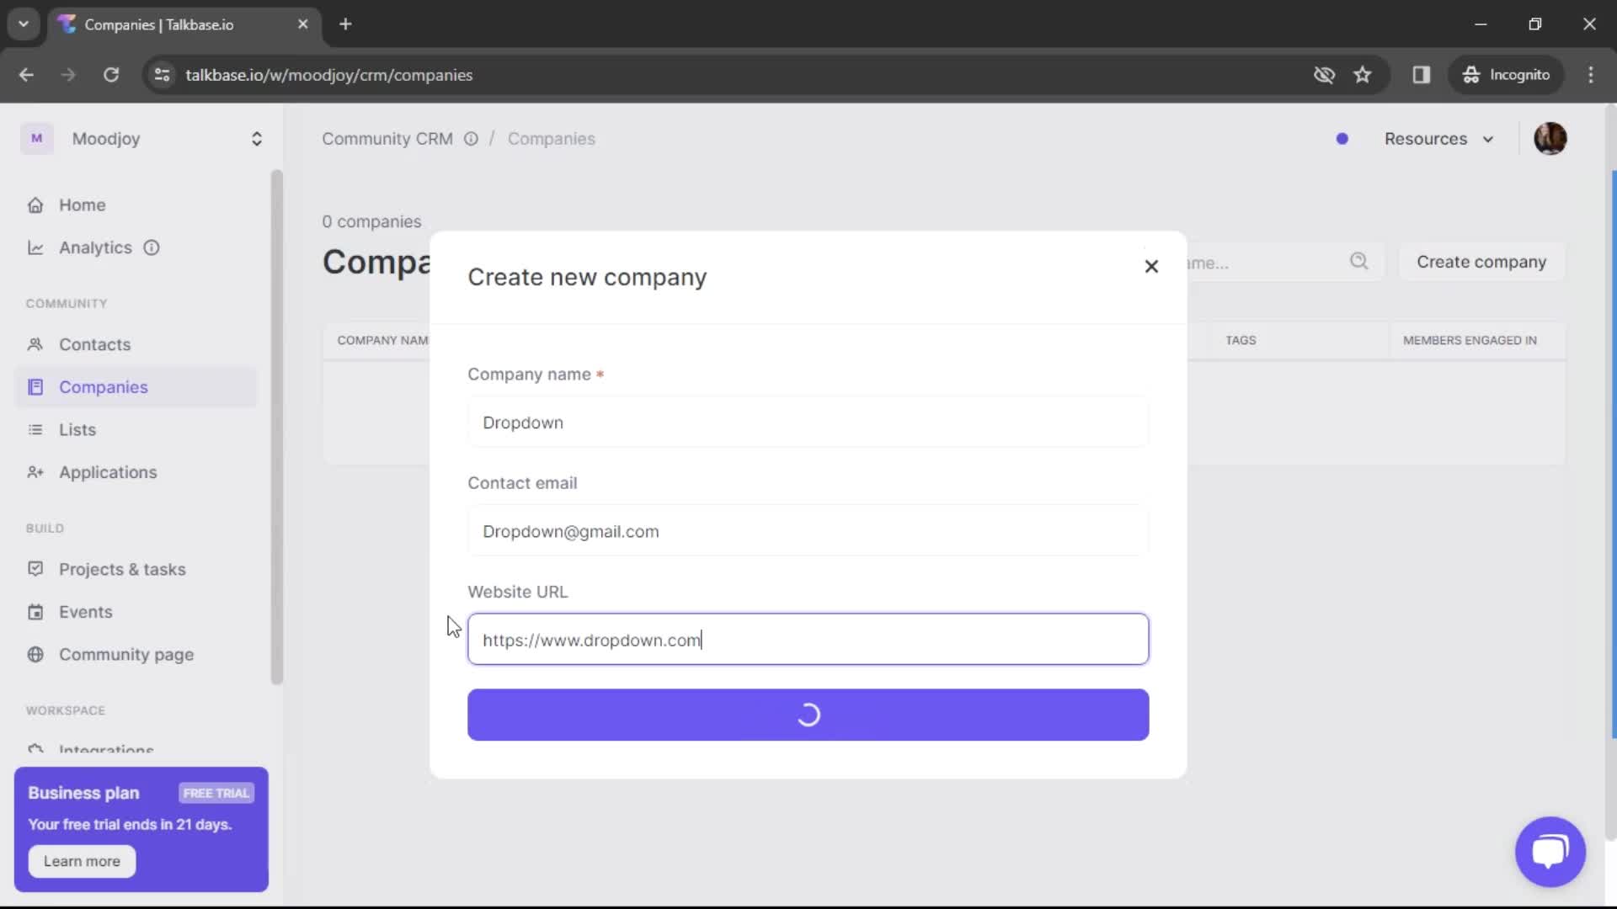
Task: Expand Community CRM breadcrumb menu
Action: click(x=470, y=139)
